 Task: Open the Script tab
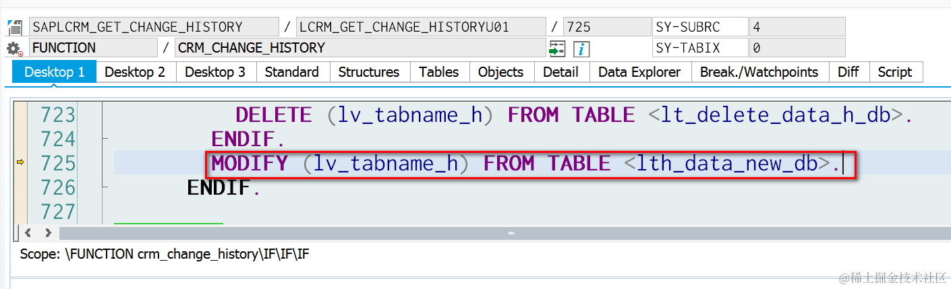point(895,72)
